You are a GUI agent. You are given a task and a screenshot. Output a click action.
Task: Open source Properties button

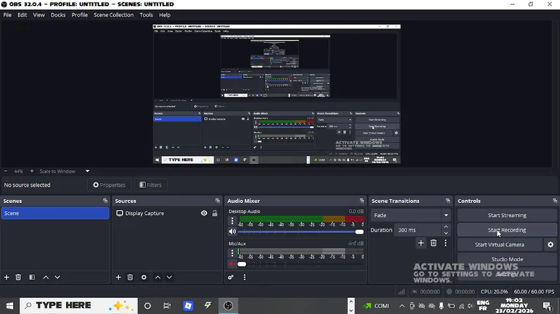tap(110, 185)
